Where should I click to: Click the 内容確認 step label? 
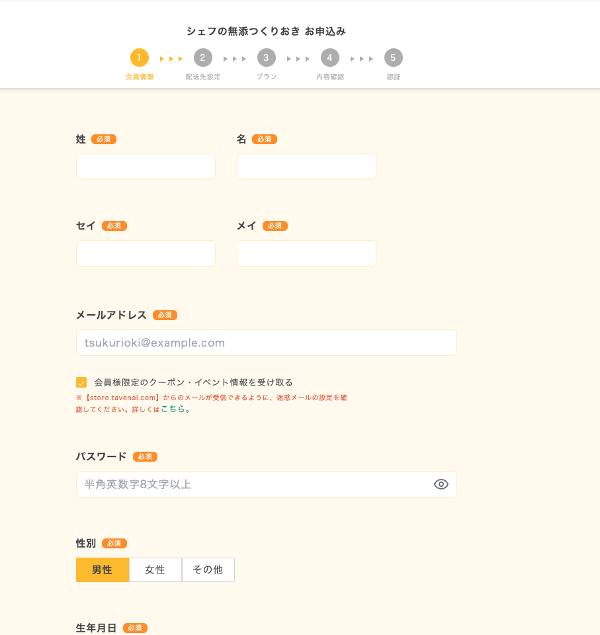tap(330, 77)
